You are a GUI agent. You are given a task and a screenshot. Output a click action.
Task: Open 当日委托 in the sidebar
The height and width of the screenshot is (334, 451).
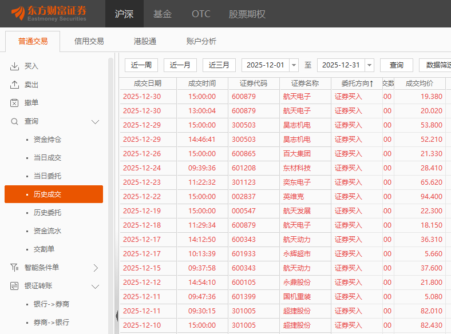[48, 176]
